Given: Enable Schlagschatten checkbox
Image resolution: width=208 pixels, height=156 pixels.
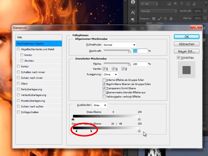Looking at the screenshot, I should point(18,112).
